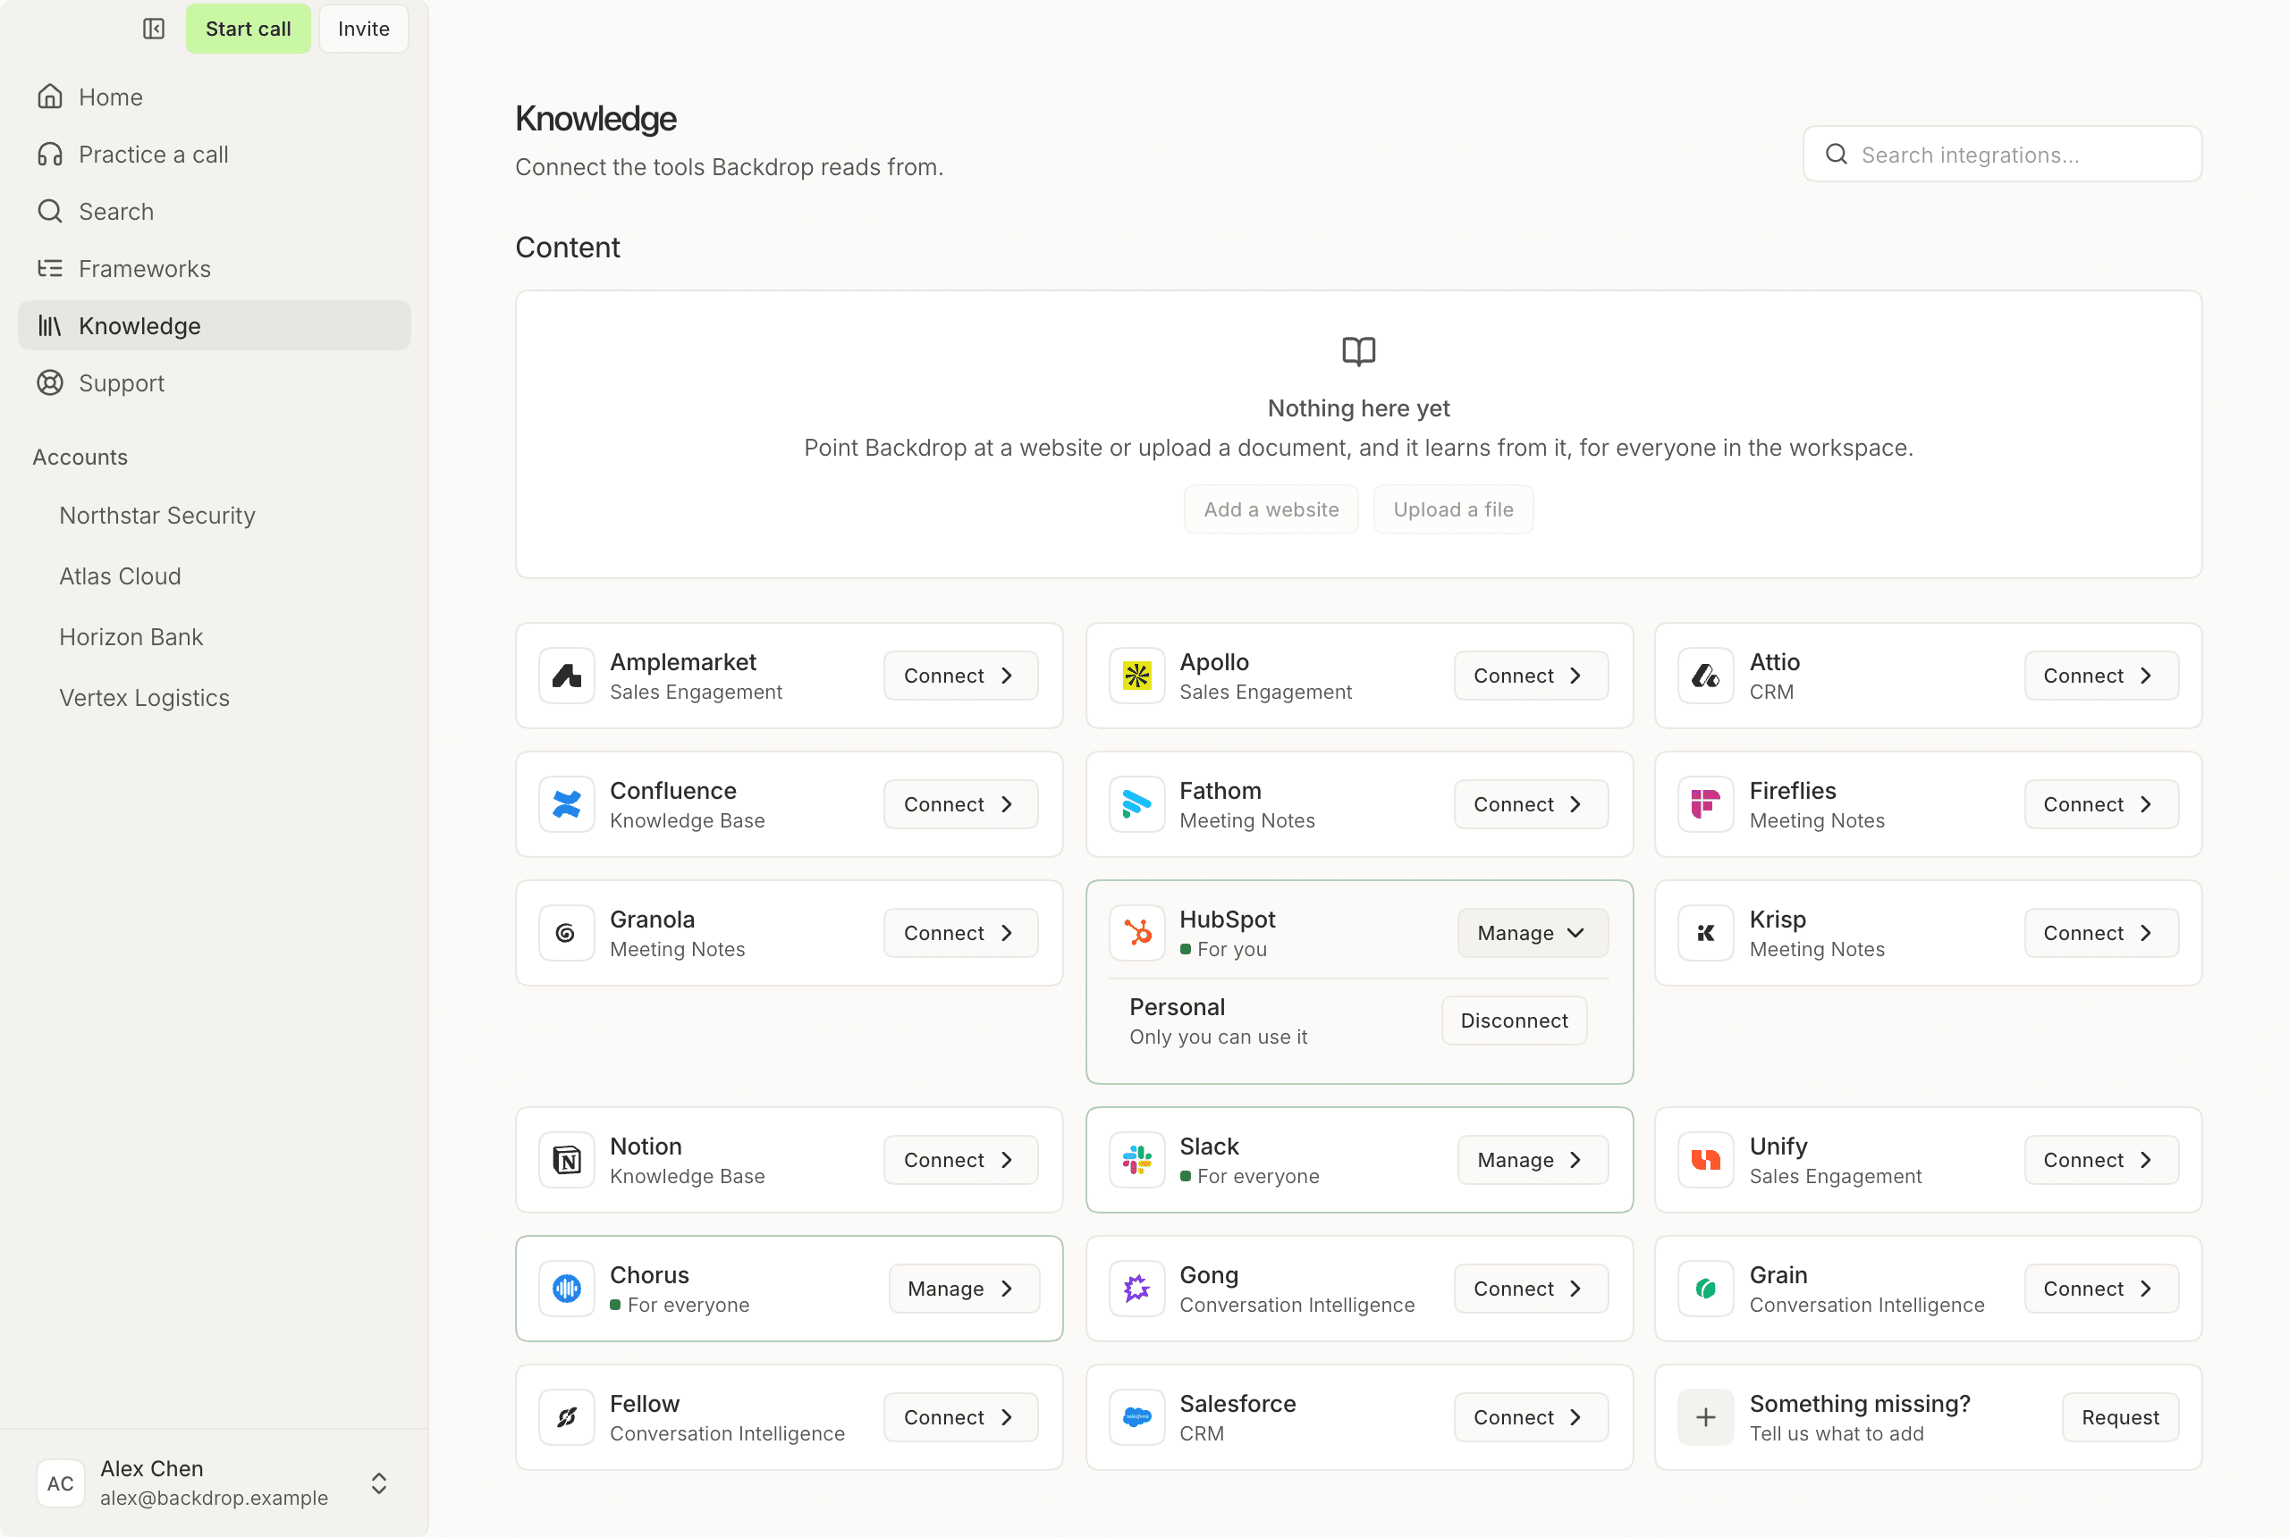The width and height of the screenshot is (2289, 1537).
Task: Start a call with the green button
Action: [x=248, y=29]
